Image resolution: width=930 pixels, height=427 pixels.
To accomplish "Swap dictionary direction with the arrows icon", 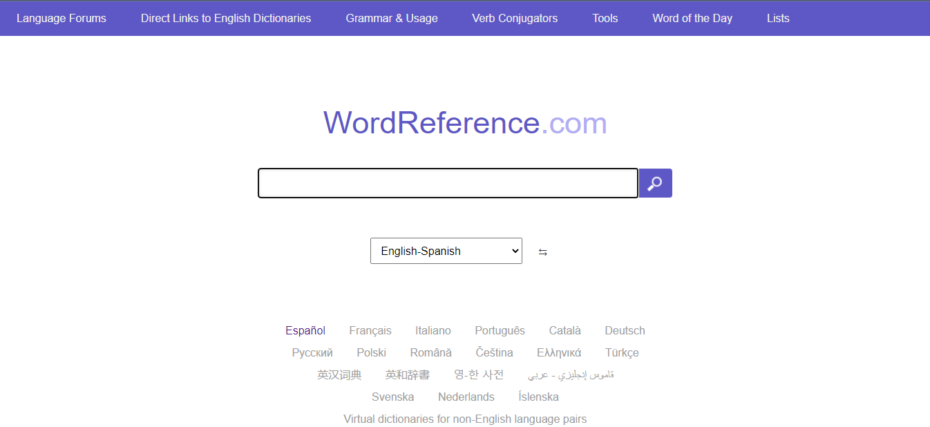I will 543,252.
